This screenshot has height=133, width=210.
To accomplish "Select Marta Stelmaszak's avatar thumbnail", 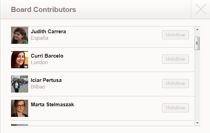I will [x=20, y=108].
